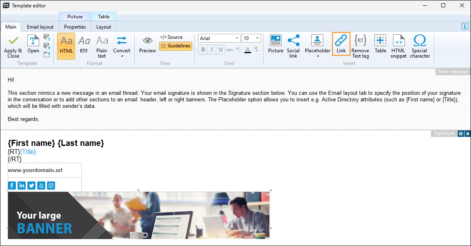Image resolution: width=471 pixels, height=246 pixels.
Task: Insert an HTML snippet
Action: coord(398,46)
